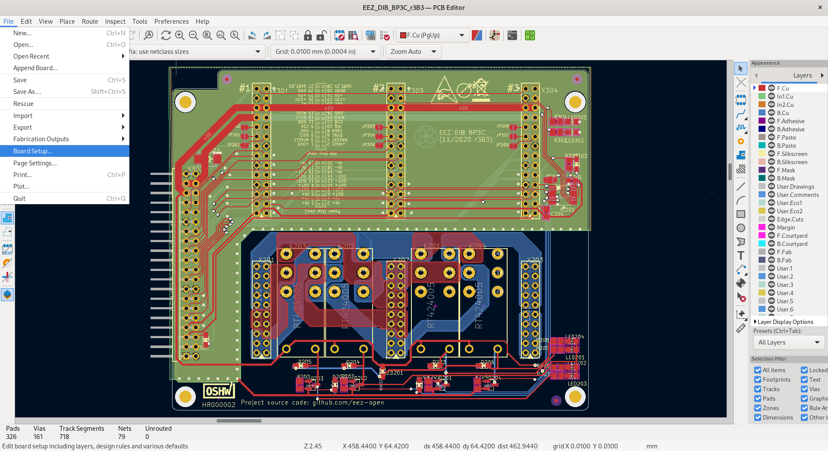
Task: Activate the Measure ruler tool
Action: click(x=741, y=329)
